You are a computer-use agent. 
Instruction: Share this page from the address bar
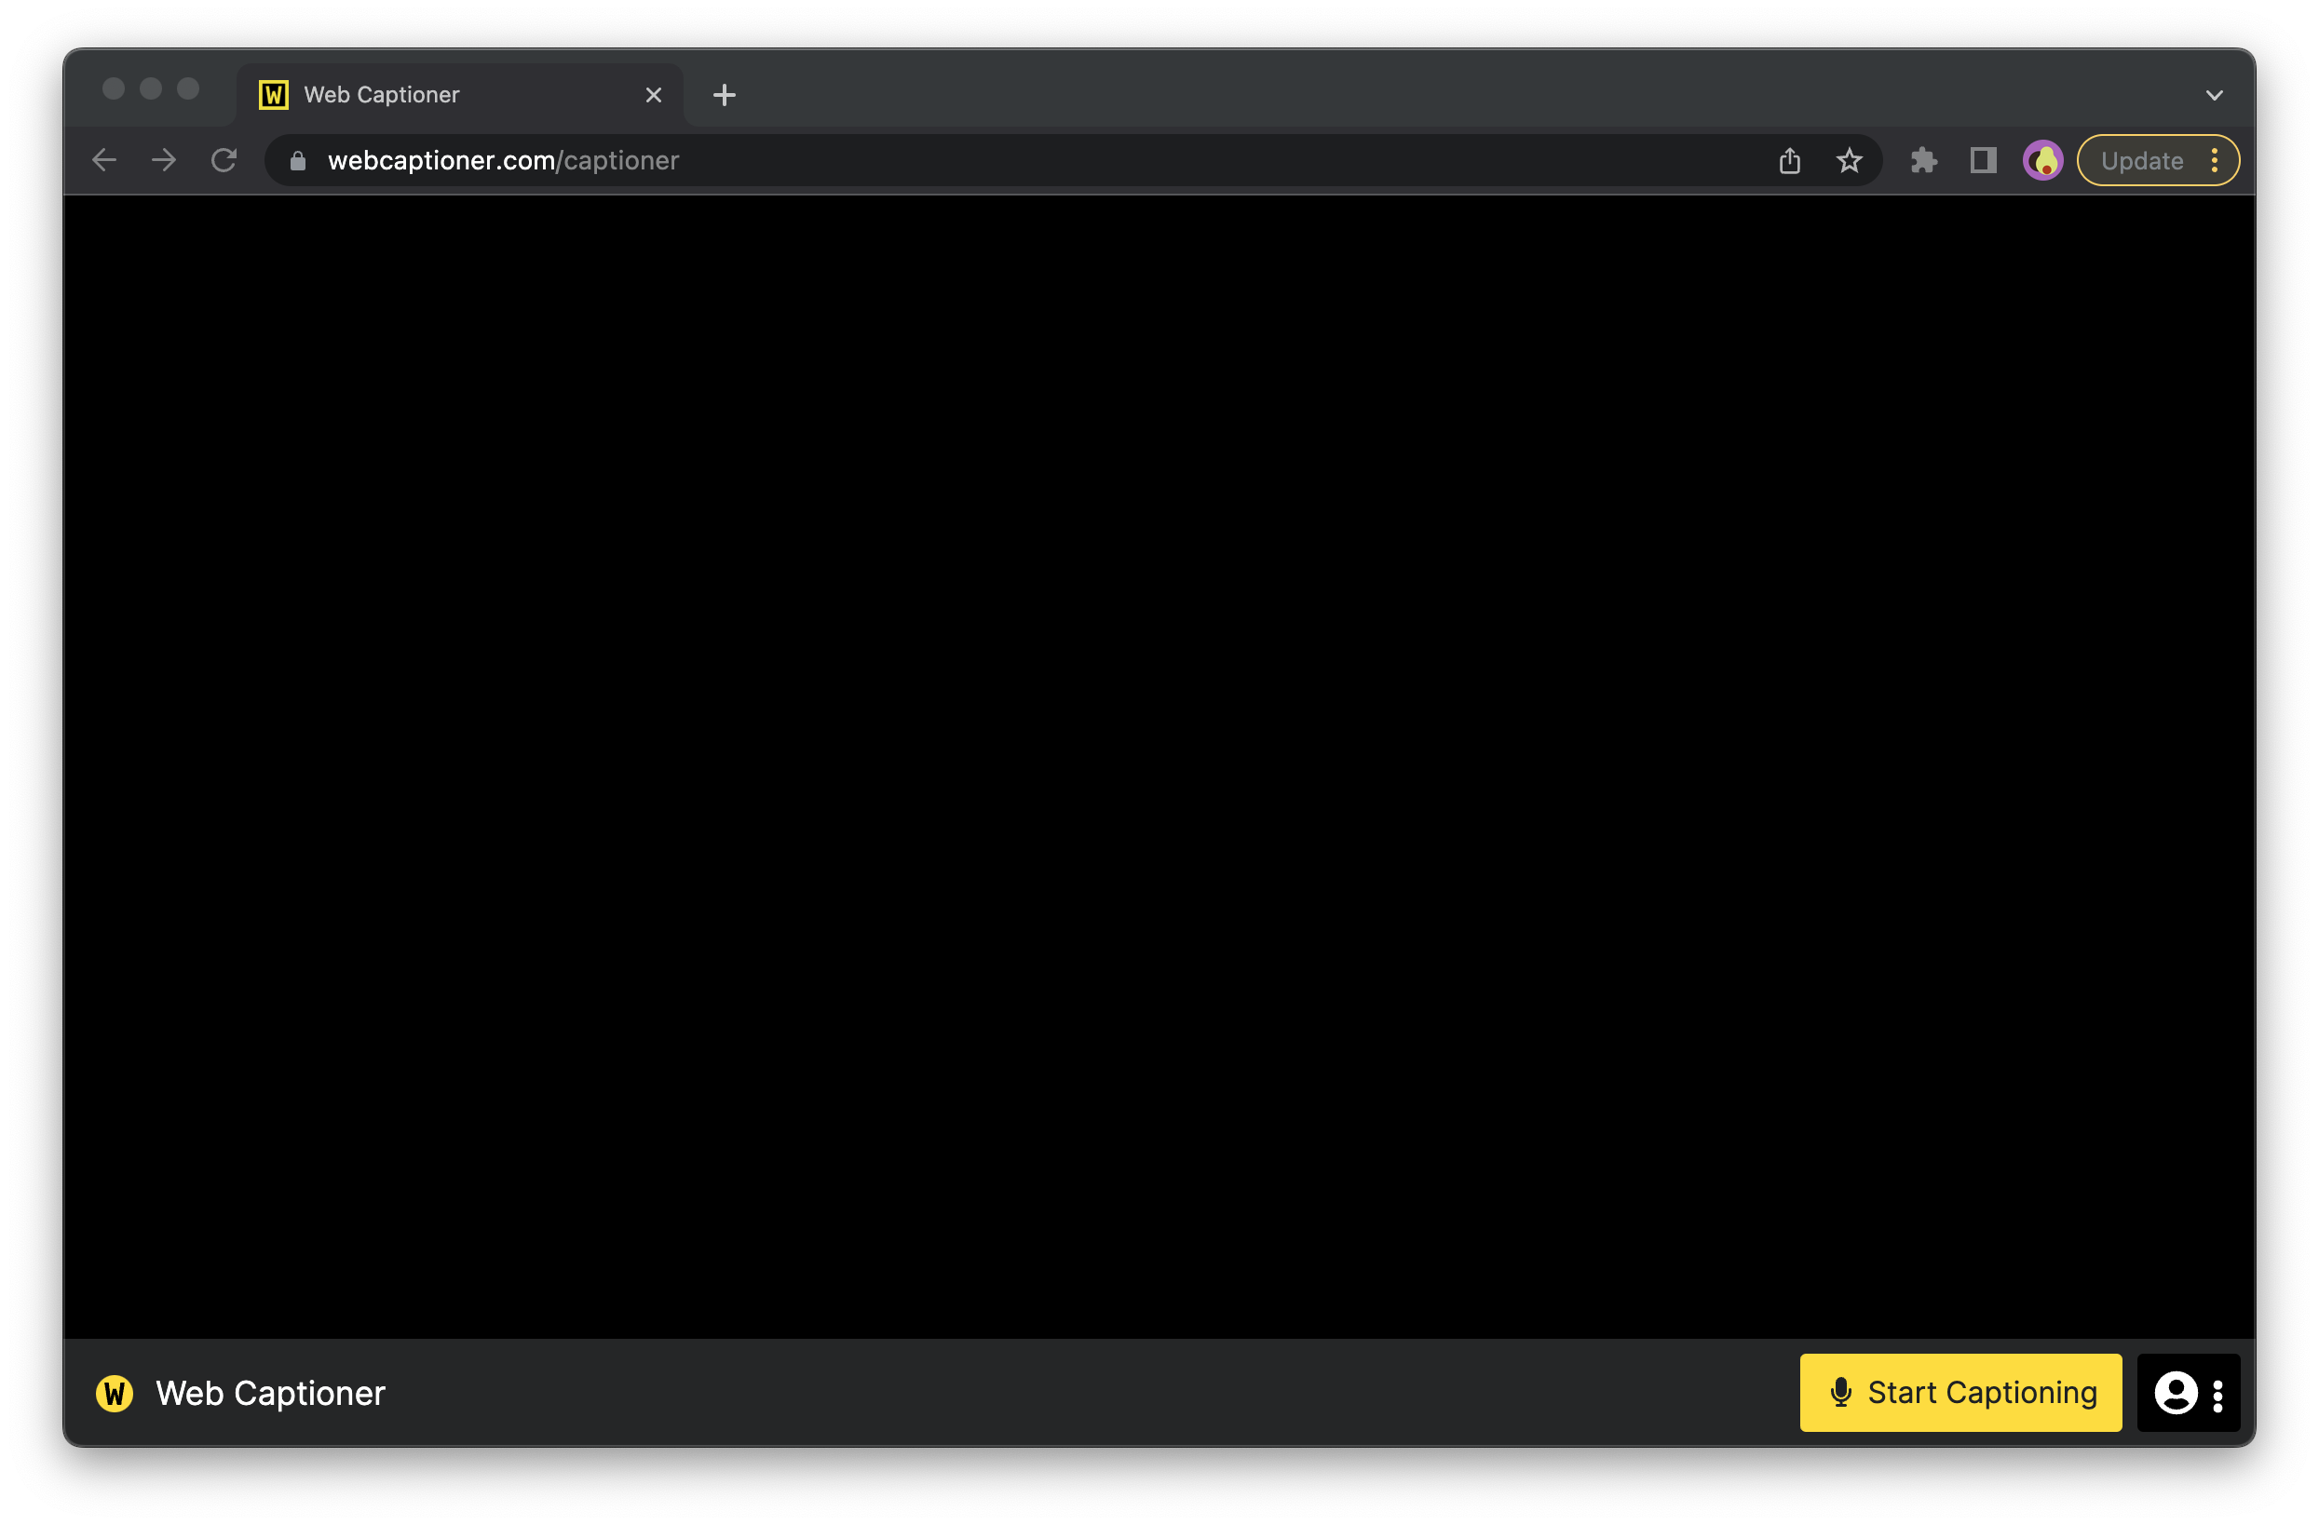click(1789, 160)
